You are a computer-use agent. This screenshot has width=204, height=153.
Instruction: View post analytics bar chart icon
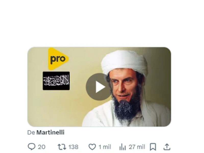coord(123,147)
